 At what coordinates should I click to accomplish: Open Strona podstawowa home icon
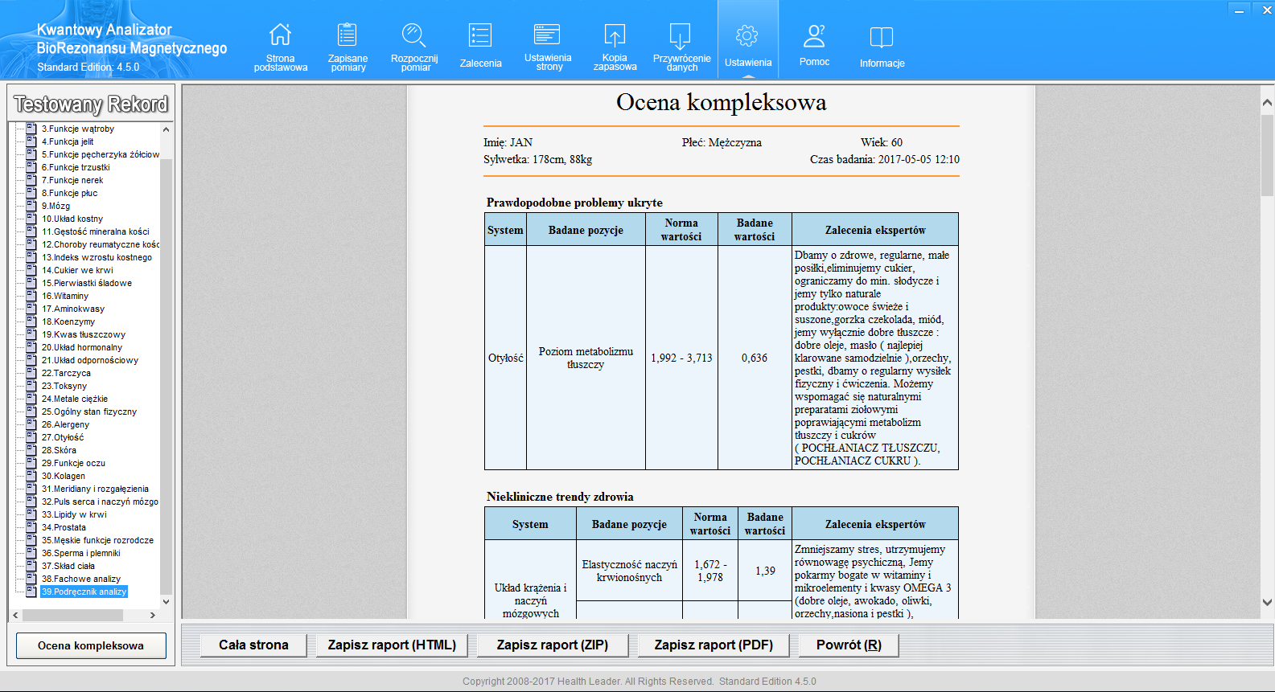coord(280,47)
